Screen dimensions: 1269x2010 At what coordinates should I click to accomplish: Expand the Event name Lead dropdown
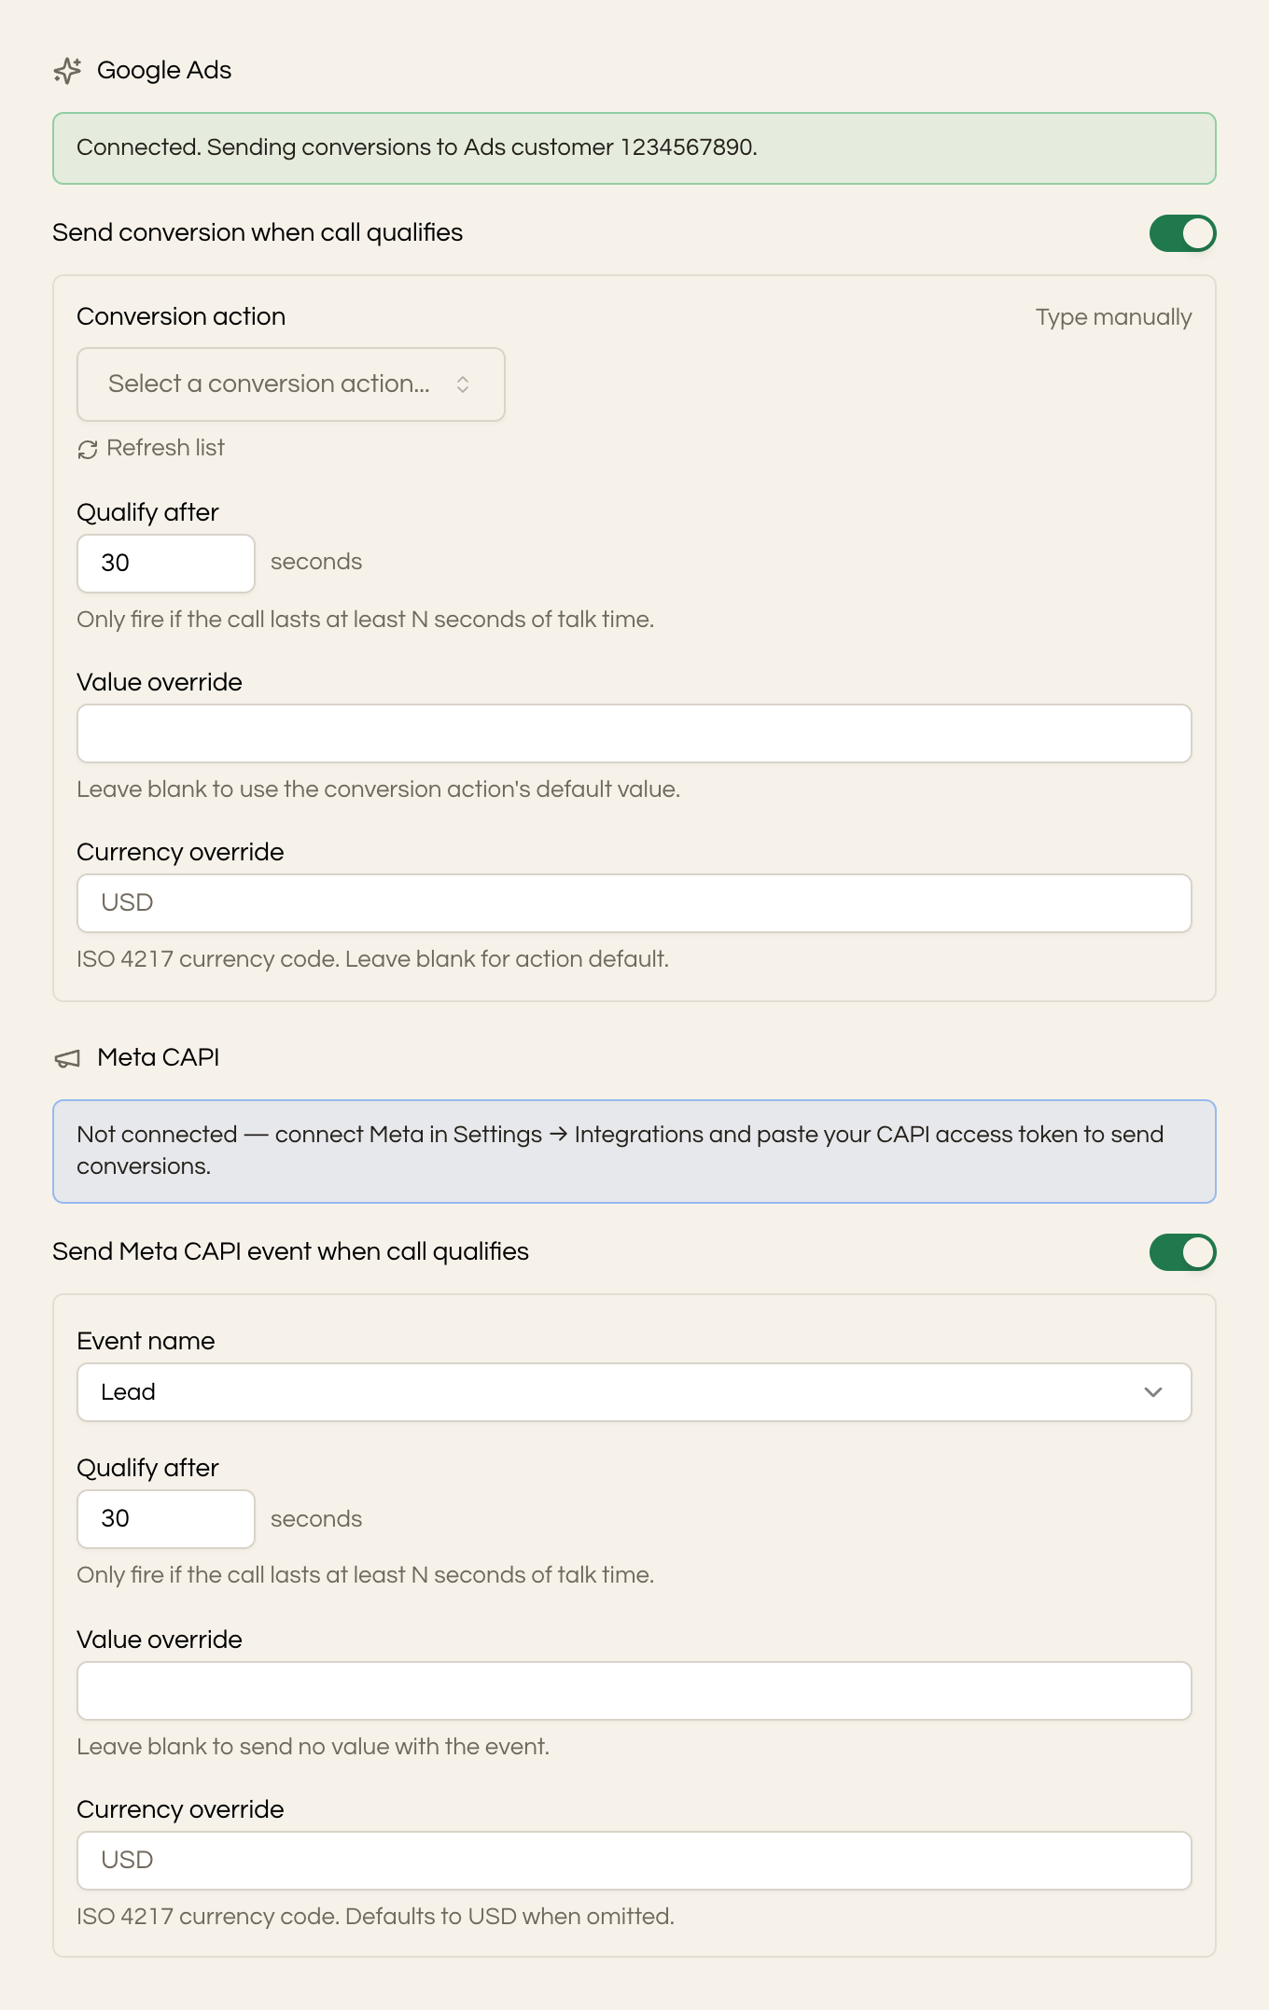tap(634, 1392)
